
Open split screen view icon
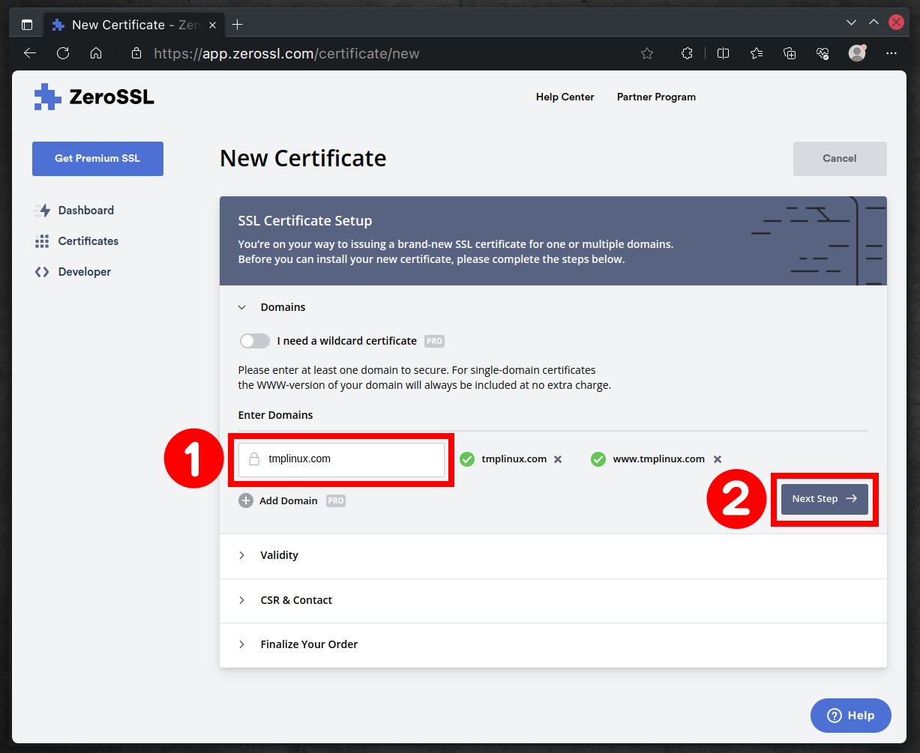(x=723, y=53)
